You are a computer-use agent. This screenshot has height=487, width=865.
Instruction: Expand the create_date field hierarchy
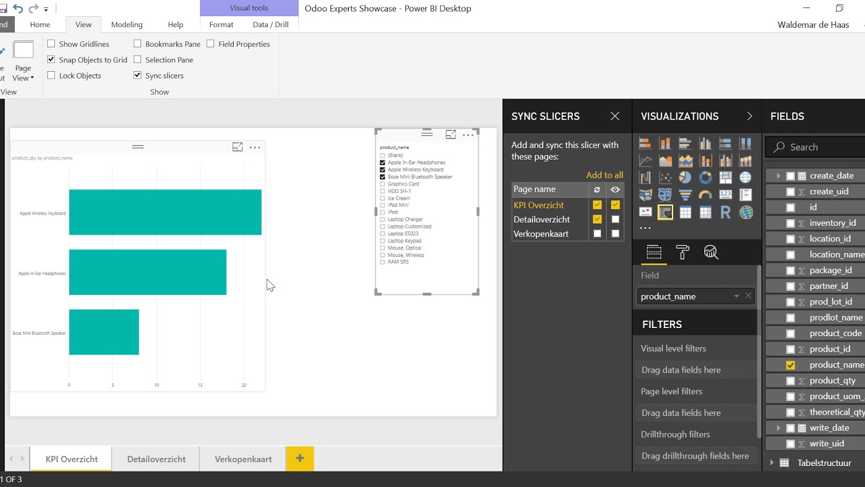point(778,176)
